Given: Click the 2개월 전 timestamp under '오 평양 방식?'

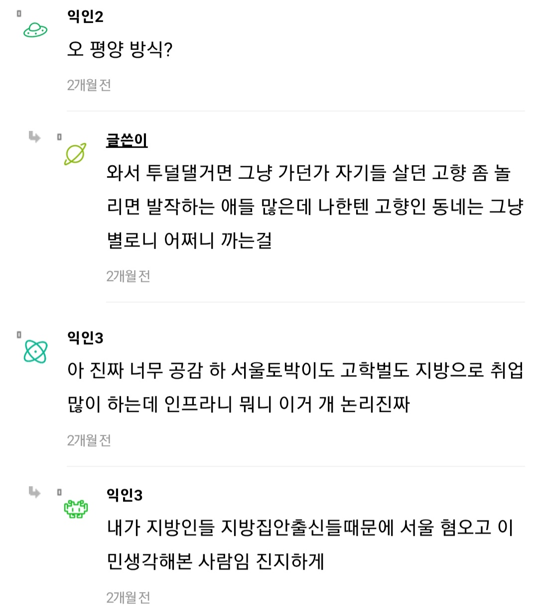Looking at the screenshot, I should pos(89,85).
